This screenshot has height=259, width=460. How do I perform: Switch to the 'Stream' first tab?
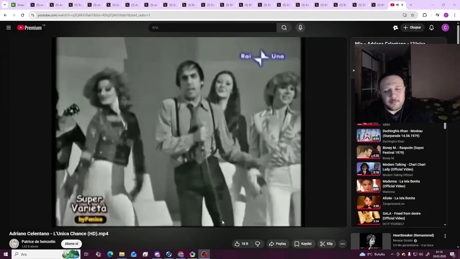18,5
